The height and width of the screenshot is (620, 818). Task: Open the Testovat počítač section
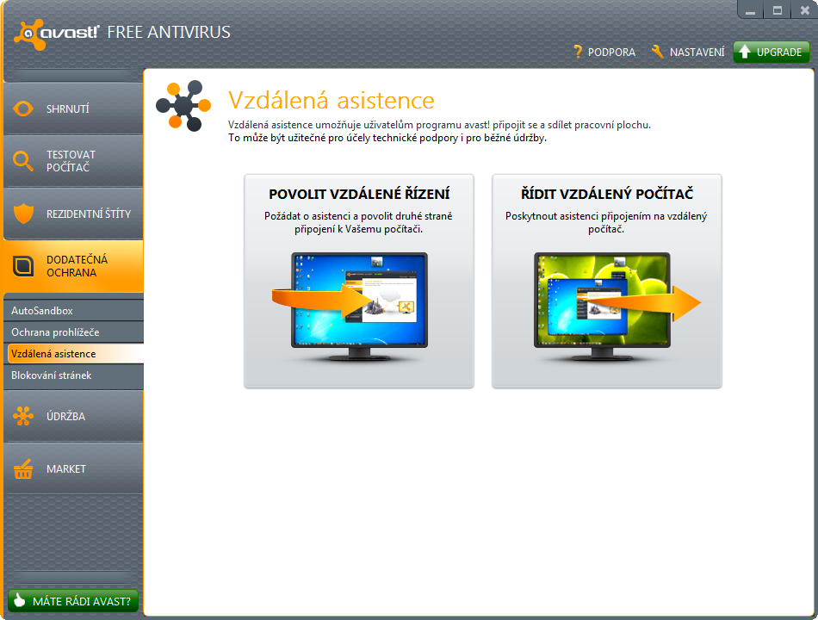73,161
